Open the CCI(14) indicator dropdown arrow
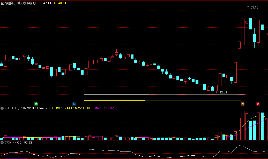268x159 pixels. pos(2,142)
